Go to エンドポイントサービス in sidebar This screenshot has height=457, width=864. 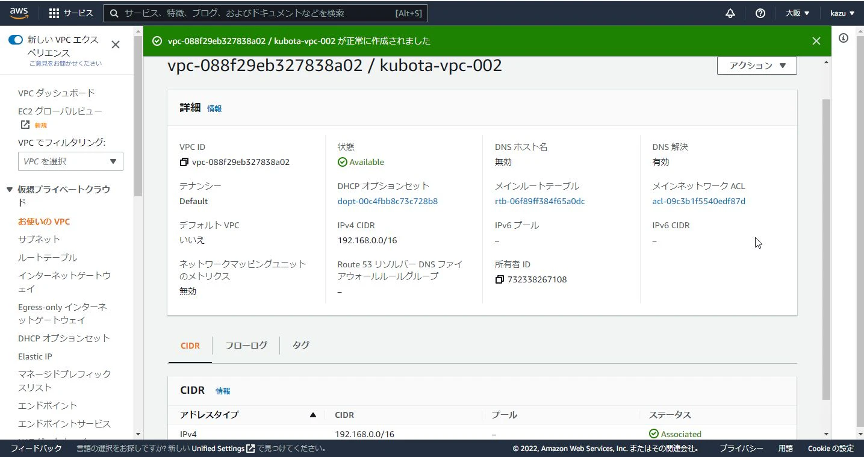pyautogui.click(x=64, y=424)
